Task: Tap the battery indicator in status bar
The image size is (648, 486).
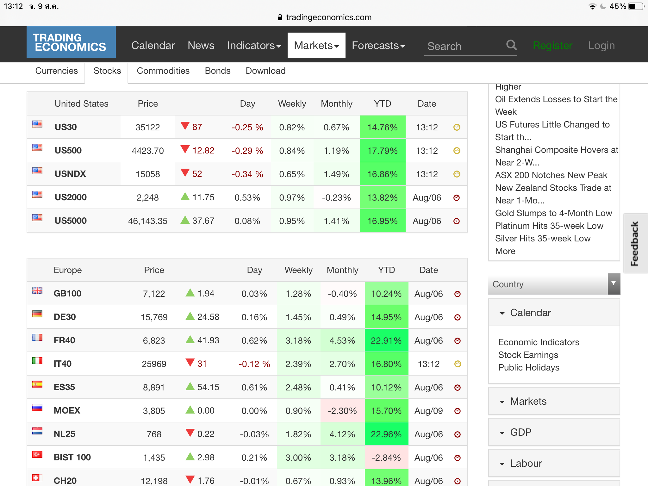Action: (636, 6)
